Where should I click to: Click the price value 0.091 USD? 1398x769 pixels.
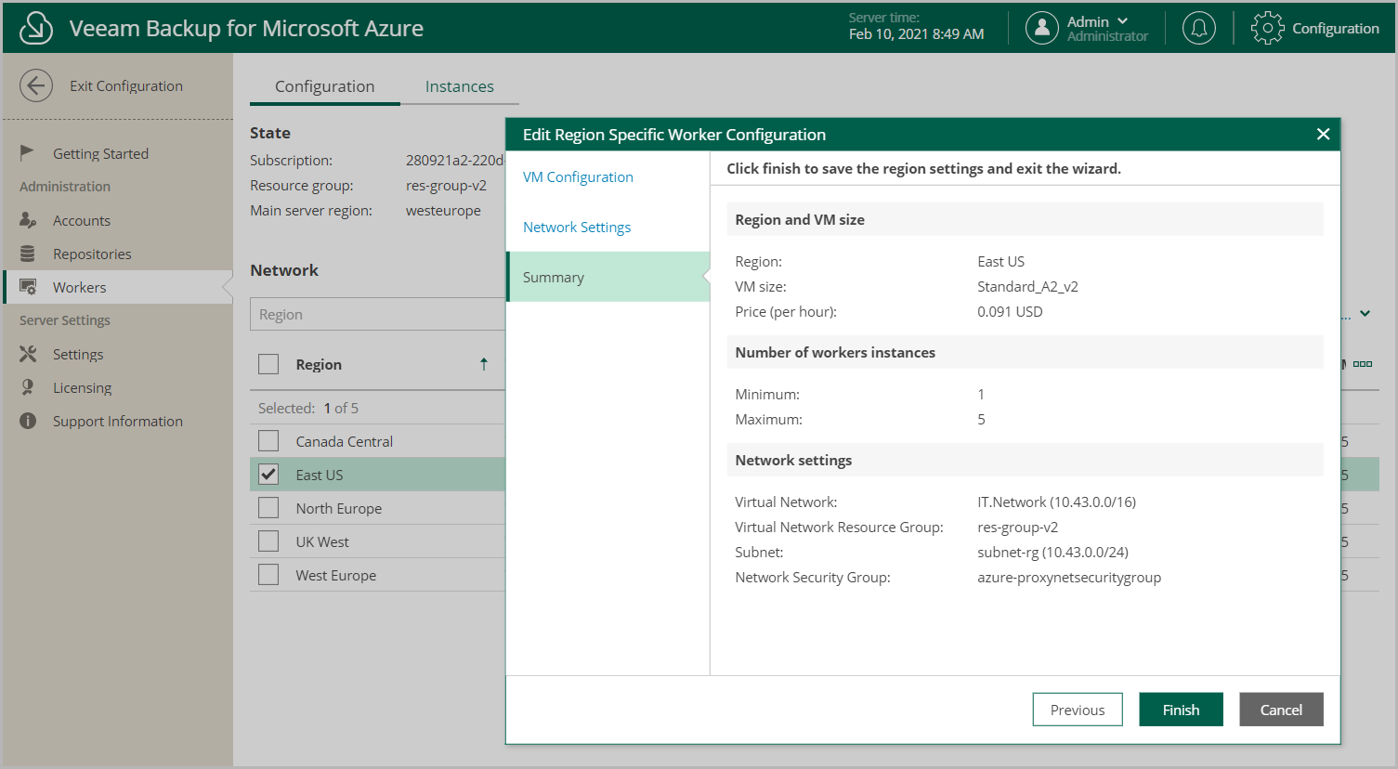click(x=1010, y=311)
